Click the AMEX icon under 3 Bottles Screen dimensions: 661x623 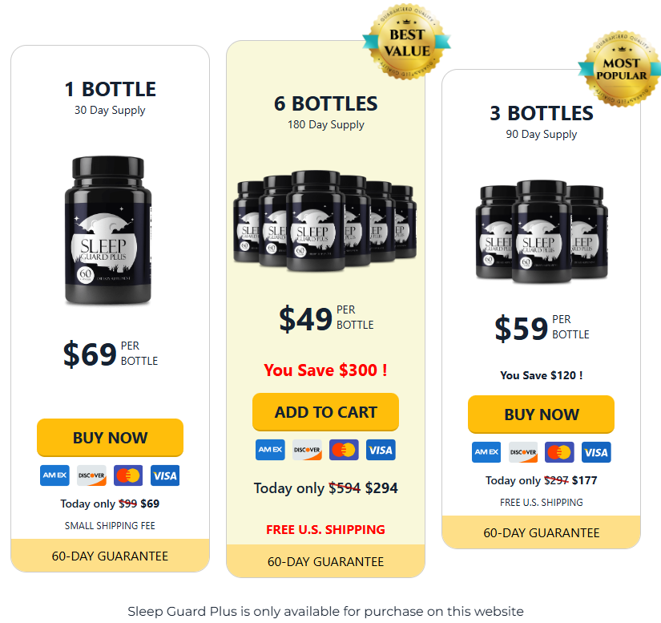point(486,452)
